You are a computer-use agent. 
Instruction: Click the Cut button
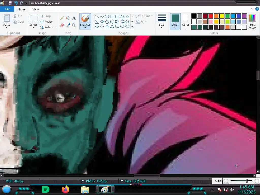tap(18, 16)
